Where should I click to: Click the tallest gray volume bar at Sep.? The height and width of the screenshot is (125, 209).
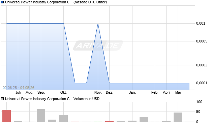coord(41,116)
